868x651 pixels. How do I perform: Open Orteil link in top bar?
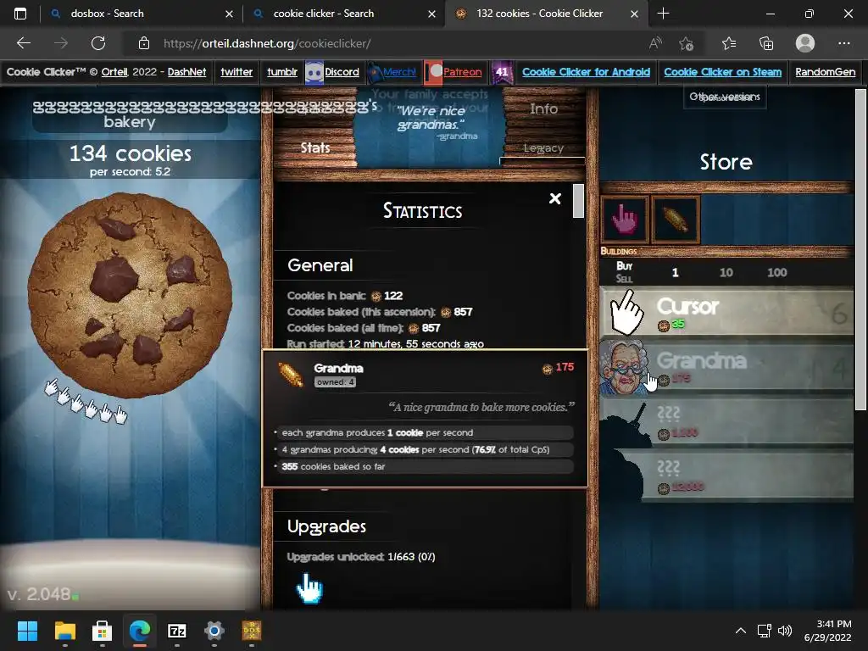[114, 72]
